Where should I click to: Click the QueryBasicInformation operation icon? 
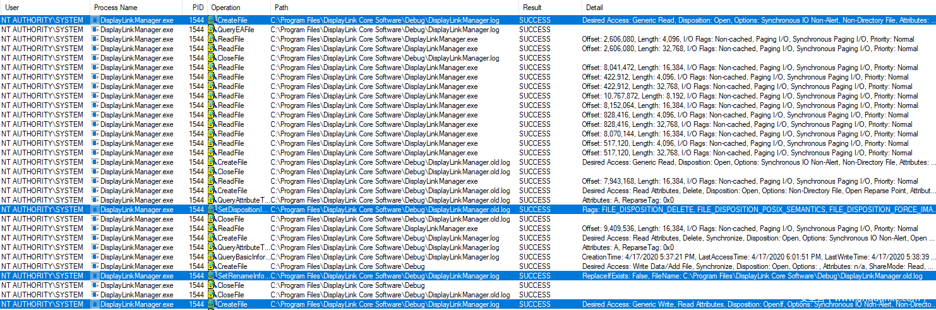(212, 257)
